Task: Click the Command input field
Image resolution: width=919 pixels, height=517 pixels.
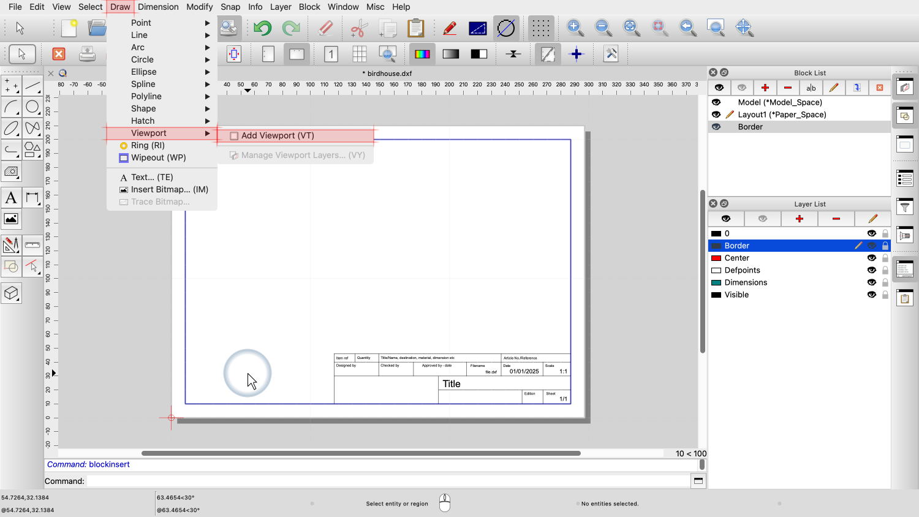Action: coord(387,481)
